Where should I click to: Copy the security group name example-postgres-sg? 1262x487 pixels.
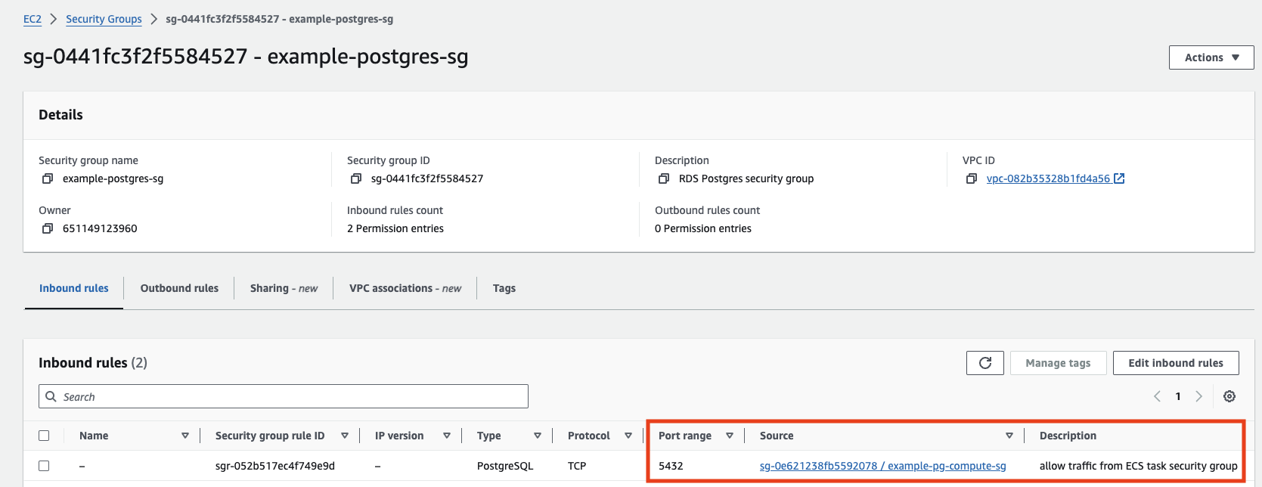click(x=48, y=178)
